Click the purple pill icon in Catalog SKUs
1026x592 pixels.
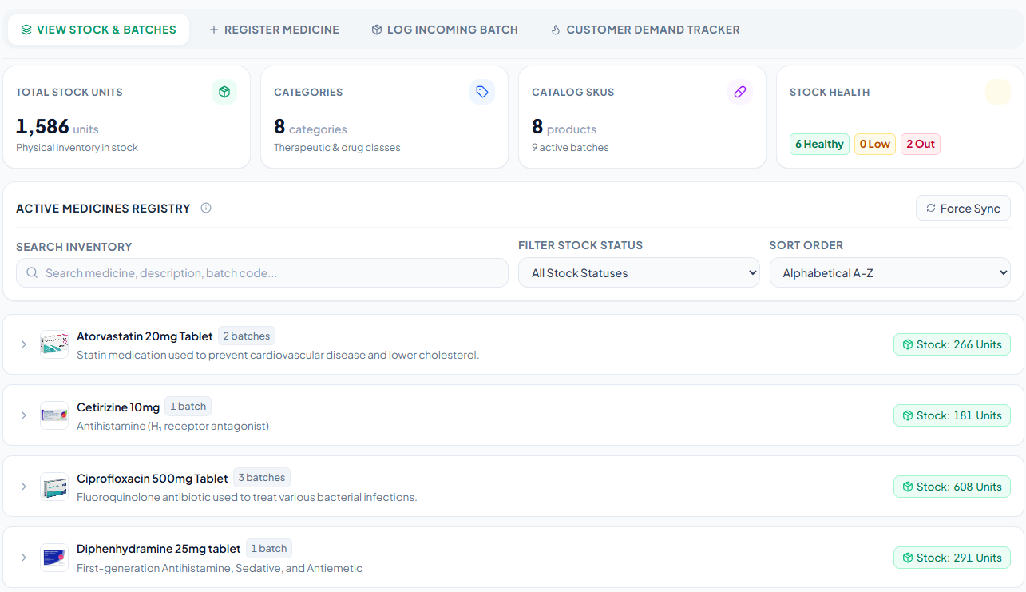(740, 92)
